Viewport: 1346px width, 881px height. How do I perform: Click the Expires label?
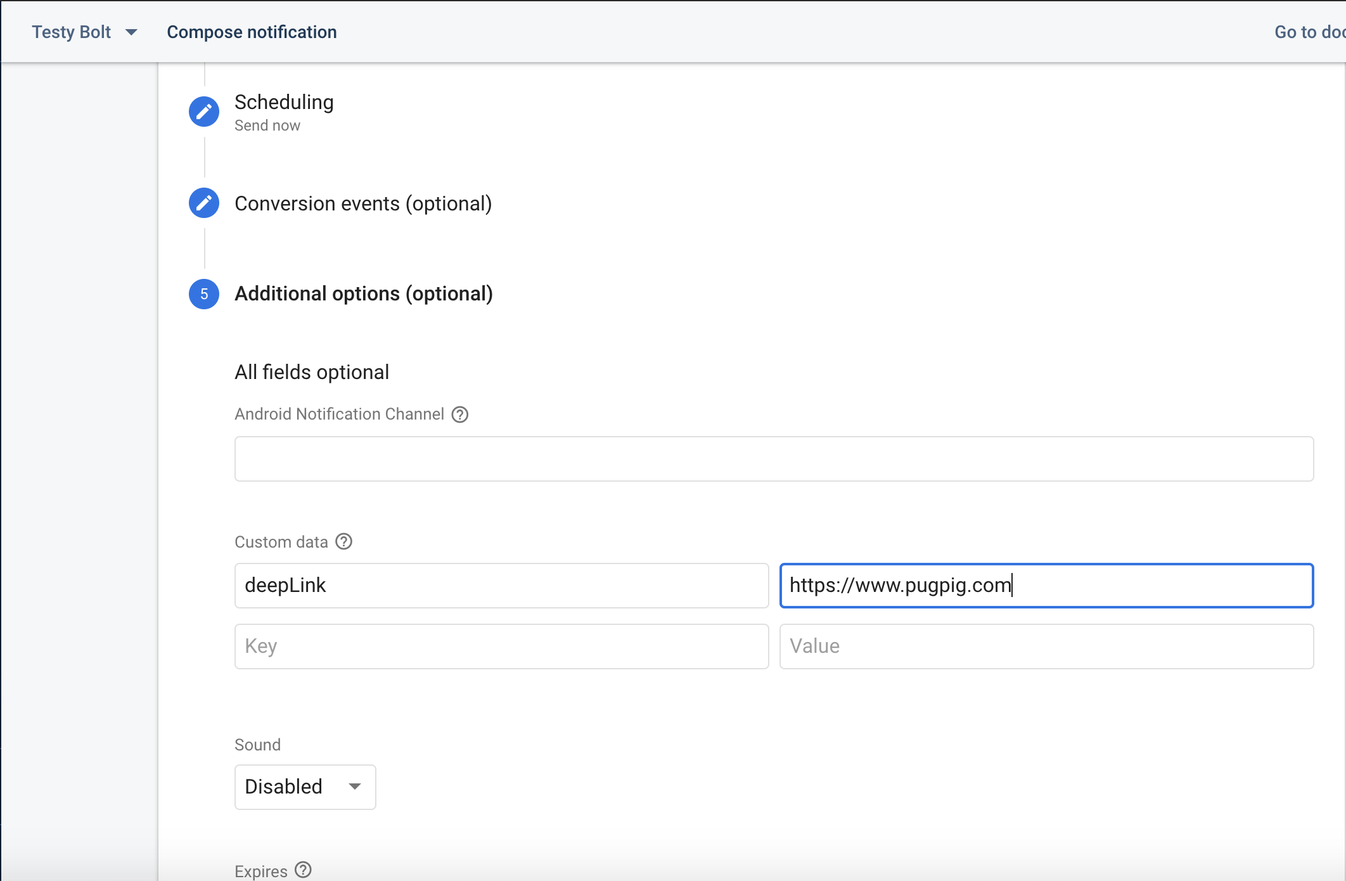tap(261, 871)
